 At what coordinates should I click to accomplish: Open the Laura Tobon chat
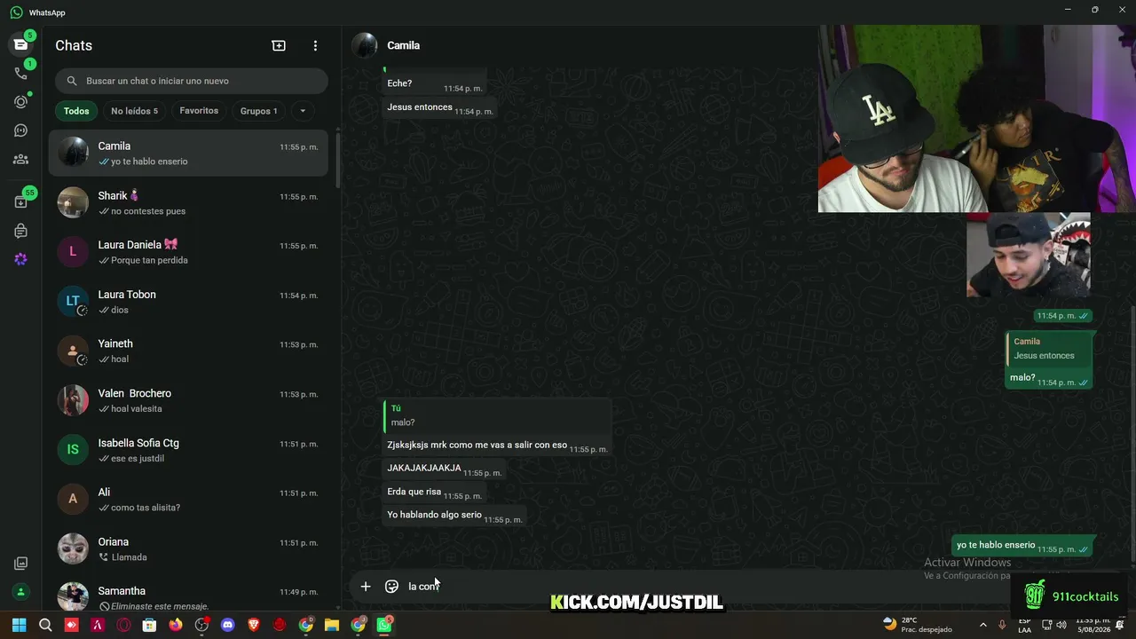click(188, 302)
